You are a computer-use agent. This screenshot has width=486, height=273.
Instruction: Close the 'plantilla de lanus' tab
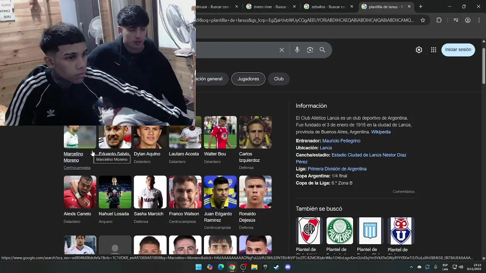click(x=409, y=6)
